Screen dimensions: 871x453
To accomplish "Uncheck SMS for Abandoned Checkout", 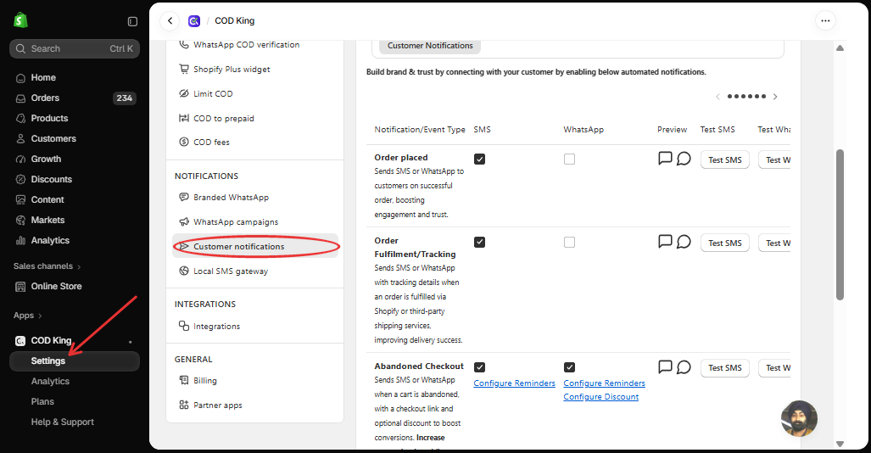I will pyautogui.click(x=479, y=367).
